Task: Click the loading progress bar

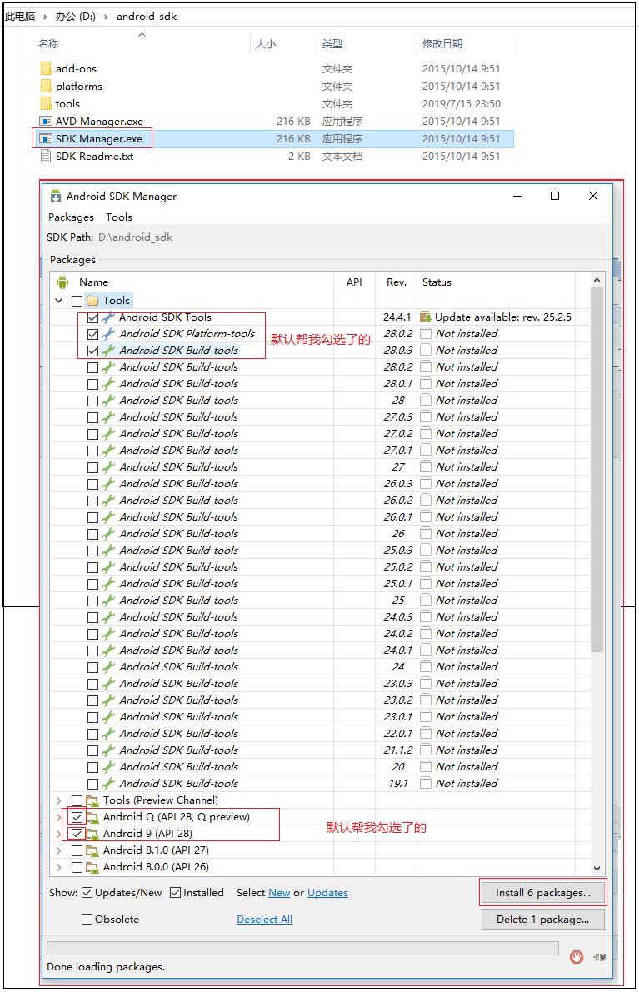Action: pyautogui.click(x=302, y=948)
